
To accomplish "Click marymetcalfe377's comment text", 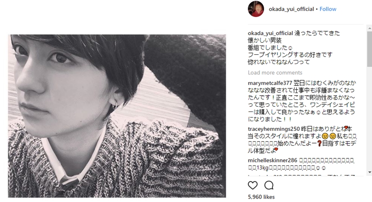I will (301, 101).
